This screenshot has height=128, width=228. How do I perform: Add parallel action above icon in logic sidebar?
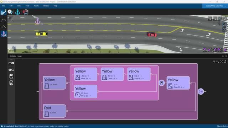click(x=11, y=76)
